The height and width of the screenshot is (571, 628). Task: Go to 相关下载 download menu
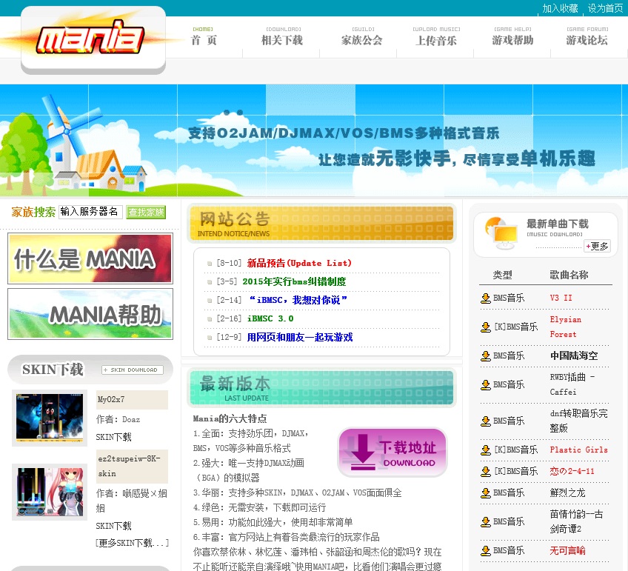pyautogui.click(x=282, y=36)
